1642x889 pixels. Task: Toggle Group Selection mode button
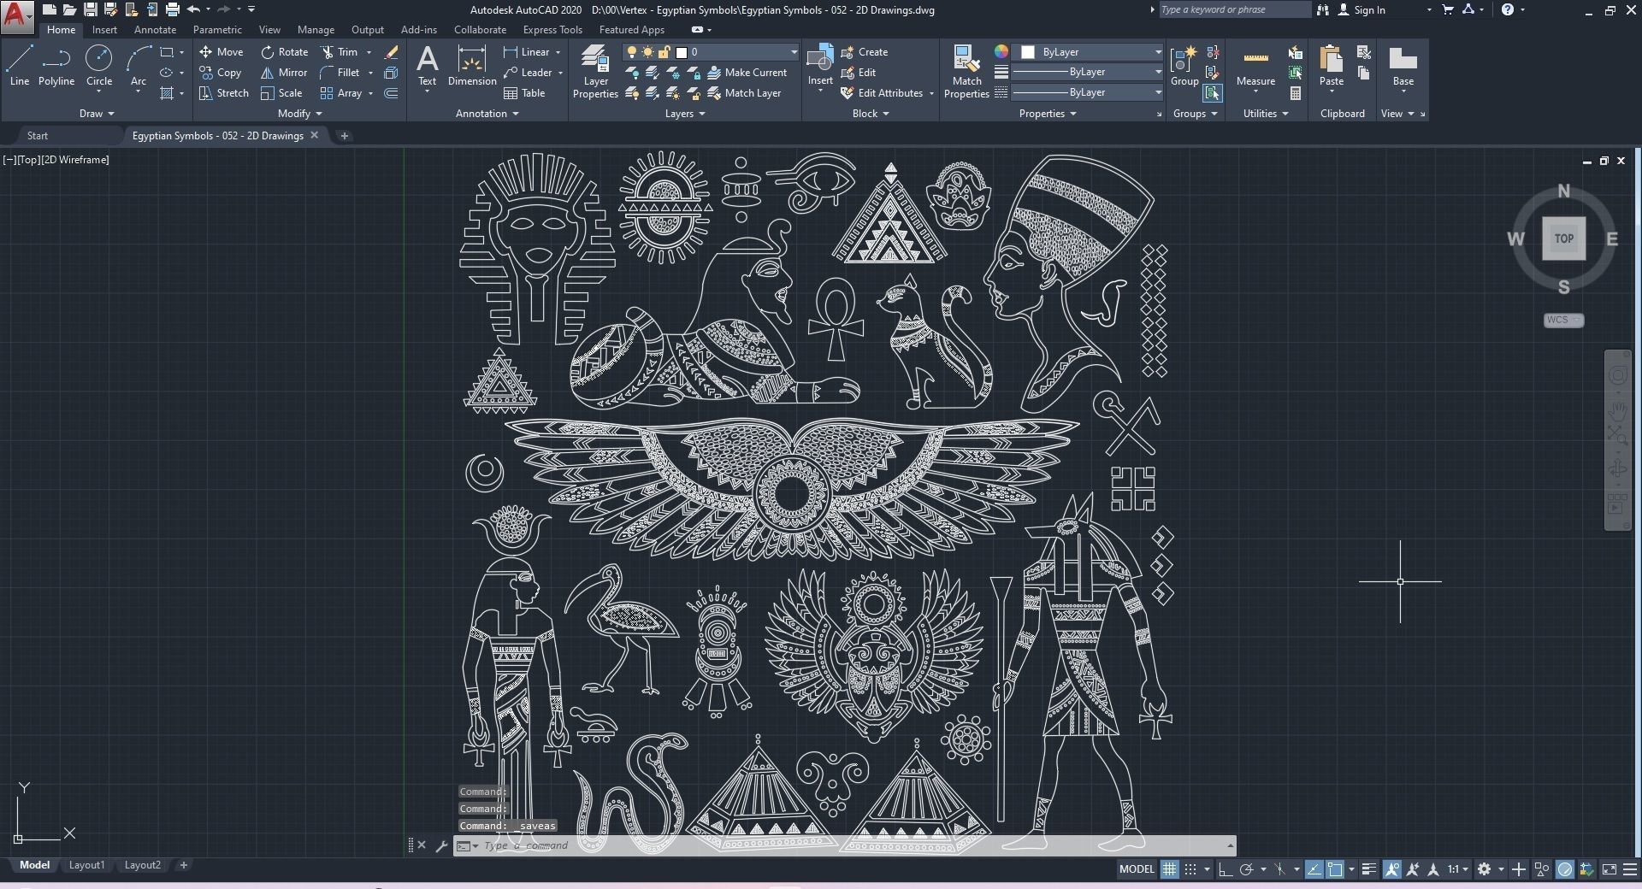coord(1212,93)
